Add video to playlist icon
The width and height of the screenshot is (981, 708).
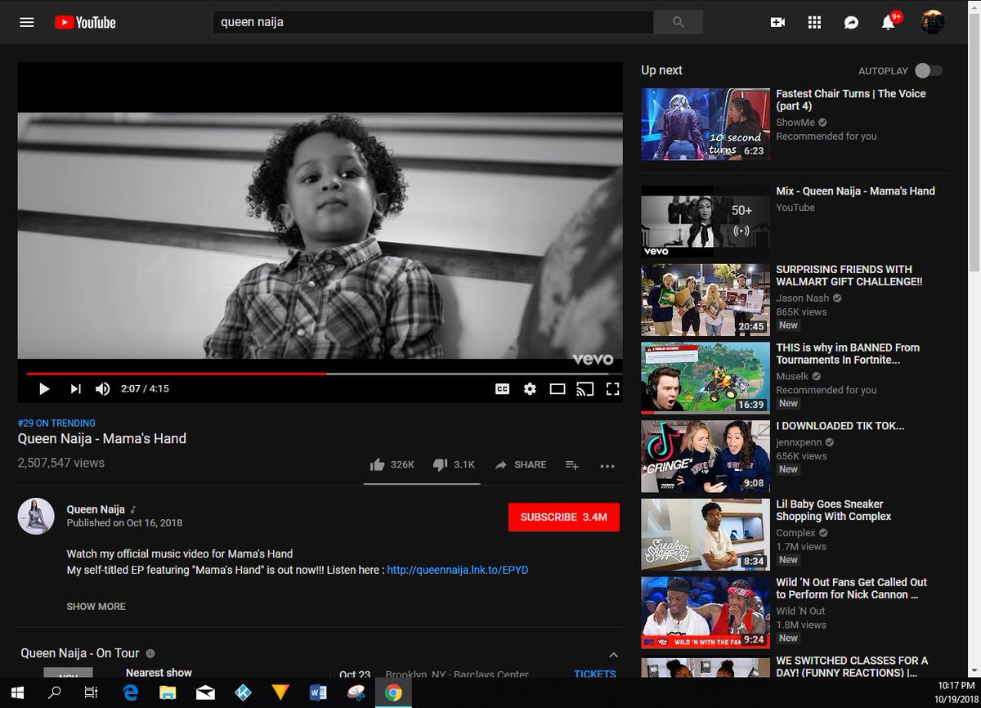coord(572,464)
